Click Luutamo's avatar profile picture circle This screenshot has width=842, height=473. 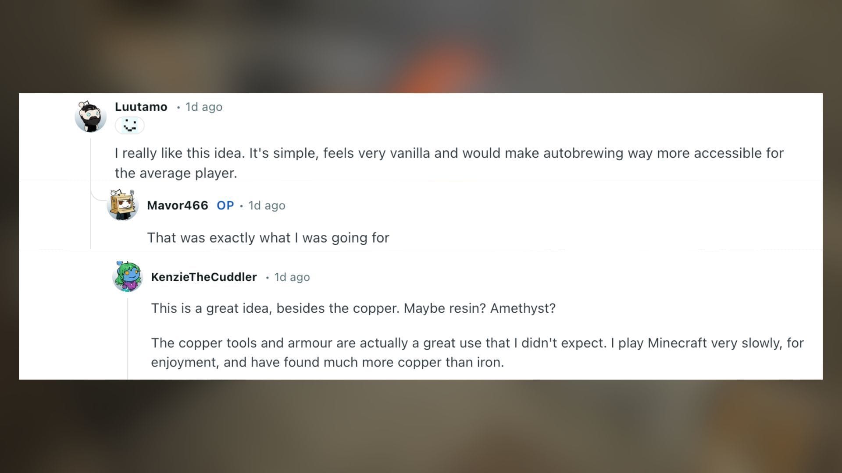tap(90, 116)
